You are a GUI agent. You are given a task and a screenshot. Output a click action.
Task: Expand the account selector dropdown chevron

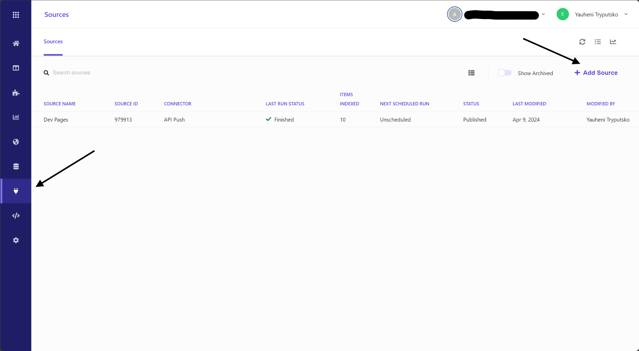point(543,14)
